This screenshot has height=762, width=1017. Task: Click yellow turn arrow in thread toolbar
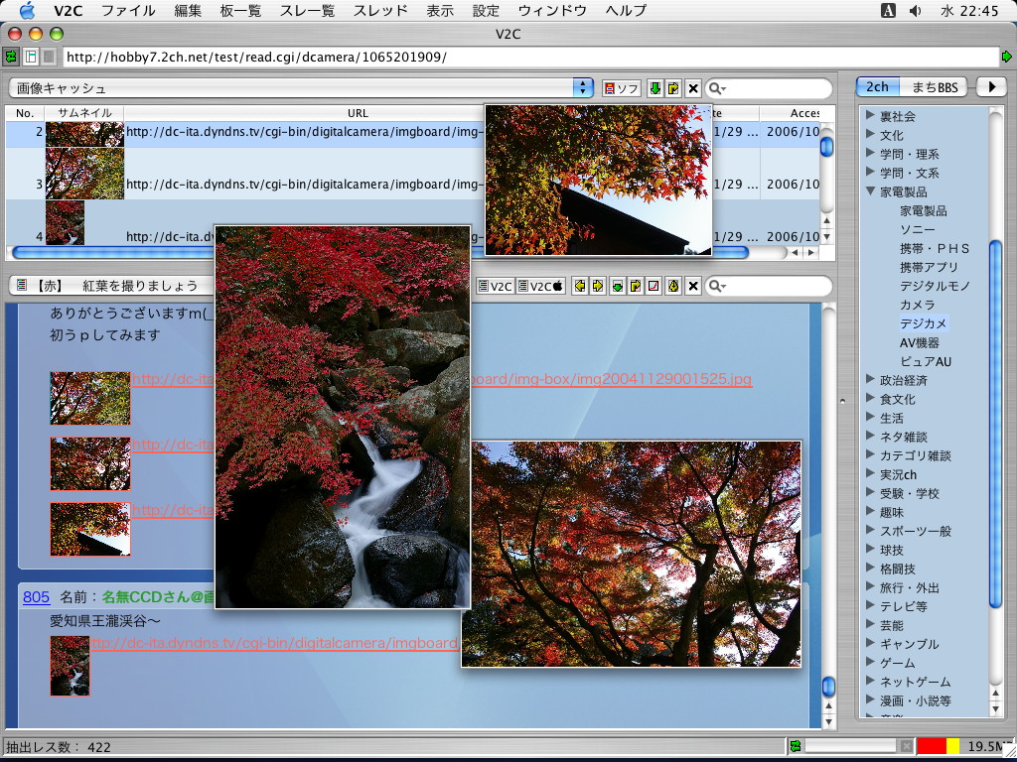click(x=636, y=287)
